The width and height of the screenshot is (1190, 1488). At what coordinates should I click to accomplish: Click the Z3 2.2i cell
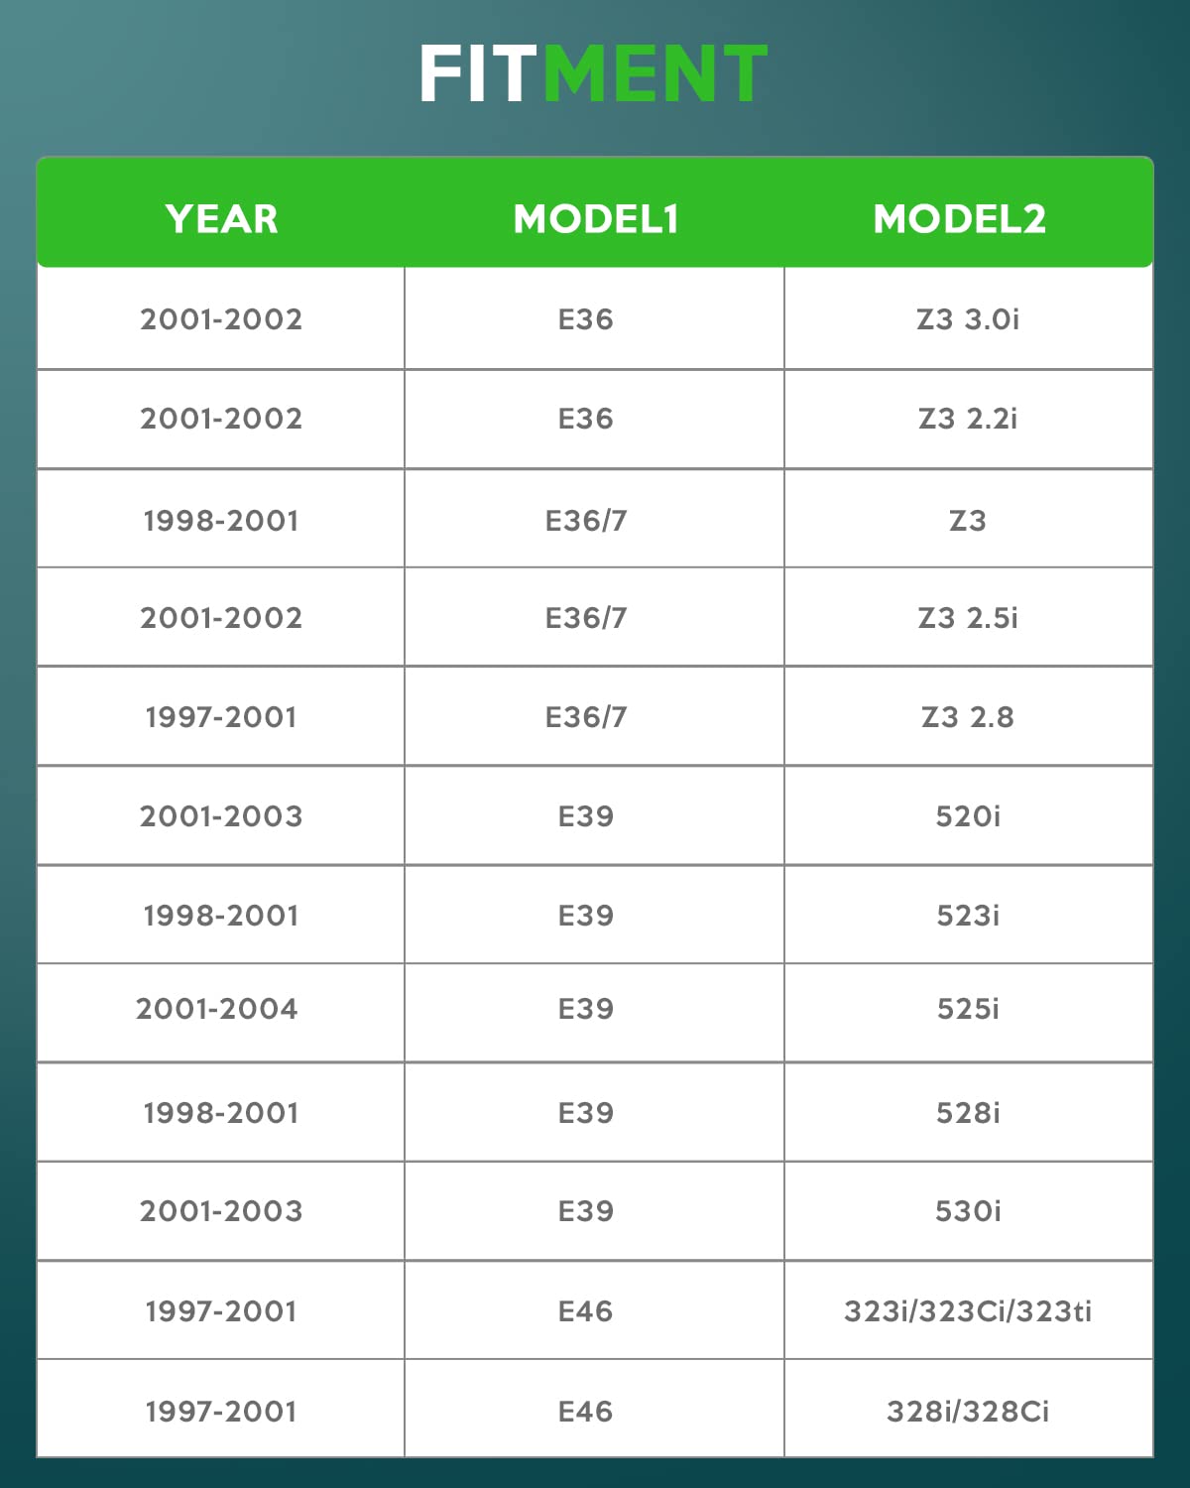pos(968,419)
